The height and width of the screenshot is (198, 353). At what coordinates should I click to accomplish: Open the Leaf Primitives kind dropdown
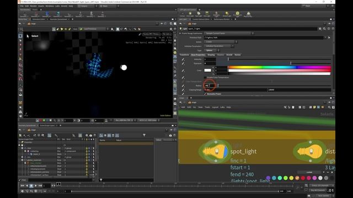pyautogui.click(x=94, y=29)
